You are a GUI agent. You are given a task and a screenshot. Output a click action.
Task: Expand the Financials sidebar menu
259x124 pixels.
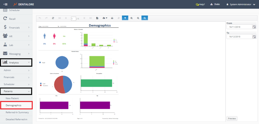(16, 28)
